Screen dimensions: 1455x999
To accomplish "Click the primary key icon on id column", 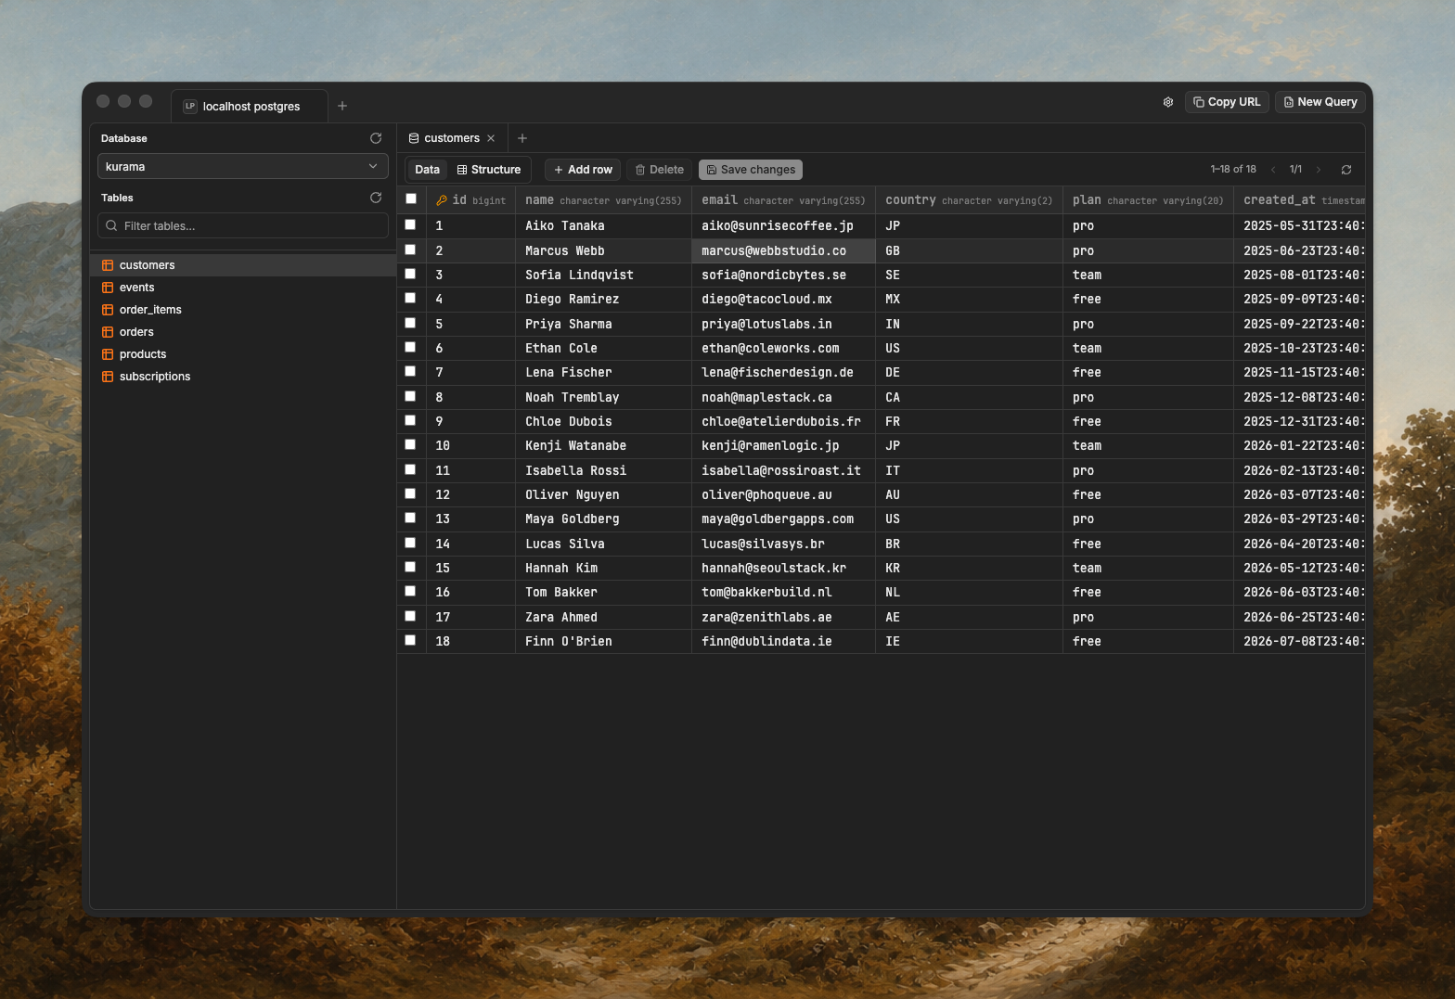I will (442, 200).
